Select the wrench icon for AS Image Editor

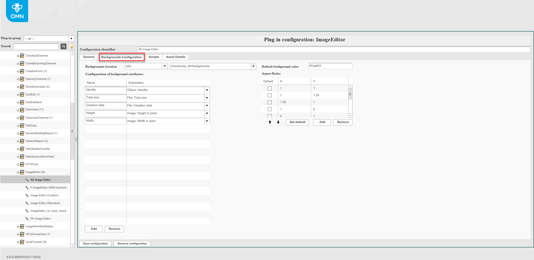click(x=27, y=180)
